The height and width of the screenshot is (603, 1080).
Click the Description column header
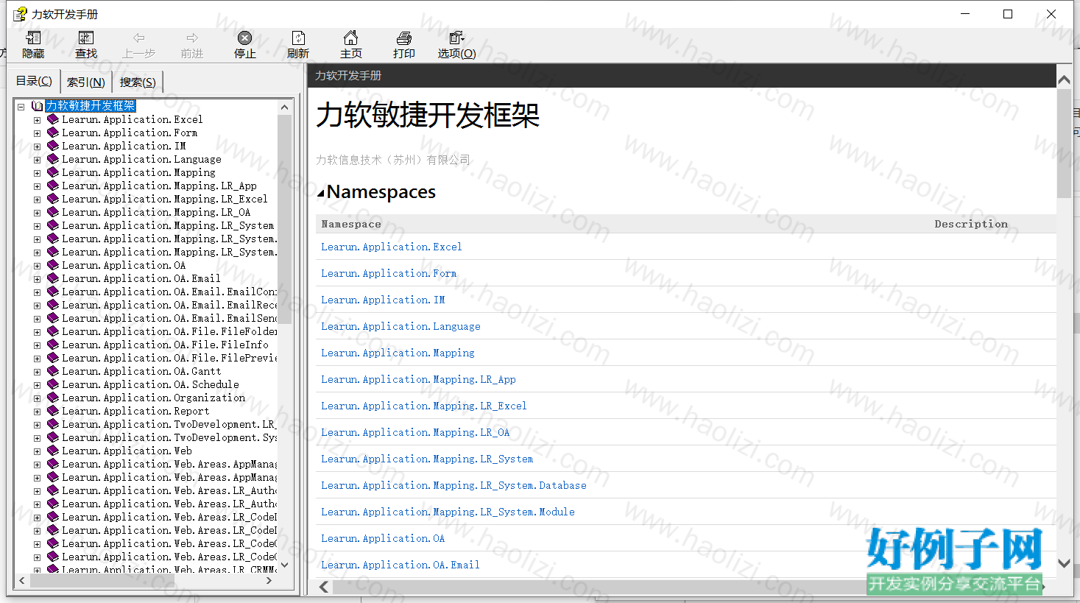[971, 224]
